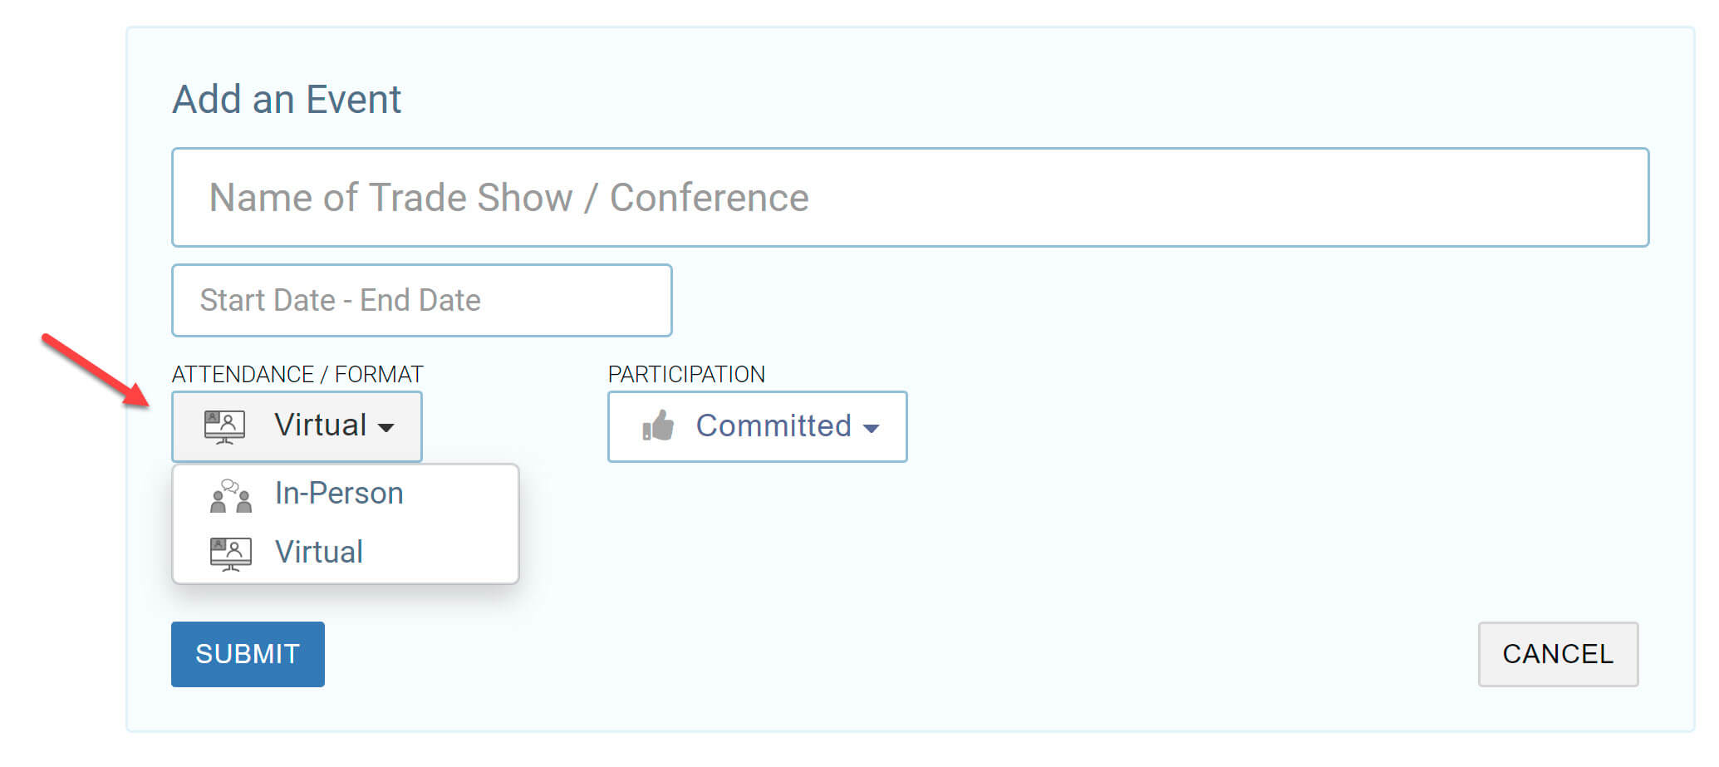
Task: Click the virtual monitor icon in Attendance button
Action: (224, 426)
